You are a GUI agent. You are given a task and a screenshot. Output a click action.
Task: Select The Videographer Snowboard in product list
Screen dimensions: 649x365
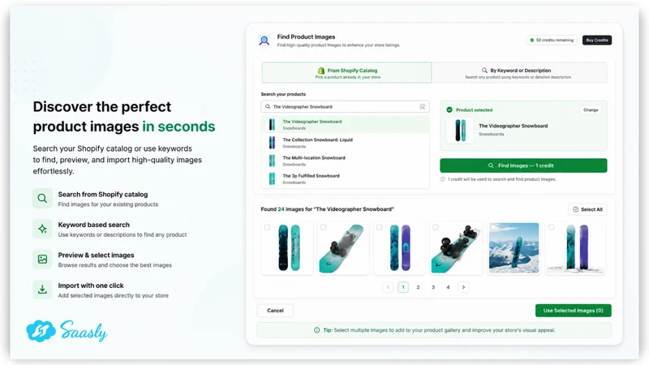coord(346,125)
